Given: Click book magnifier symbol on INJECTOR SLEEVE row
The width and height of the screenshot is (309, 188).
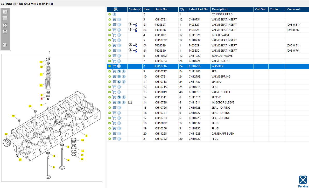Looking at the screenshot, I should point(130,102).
